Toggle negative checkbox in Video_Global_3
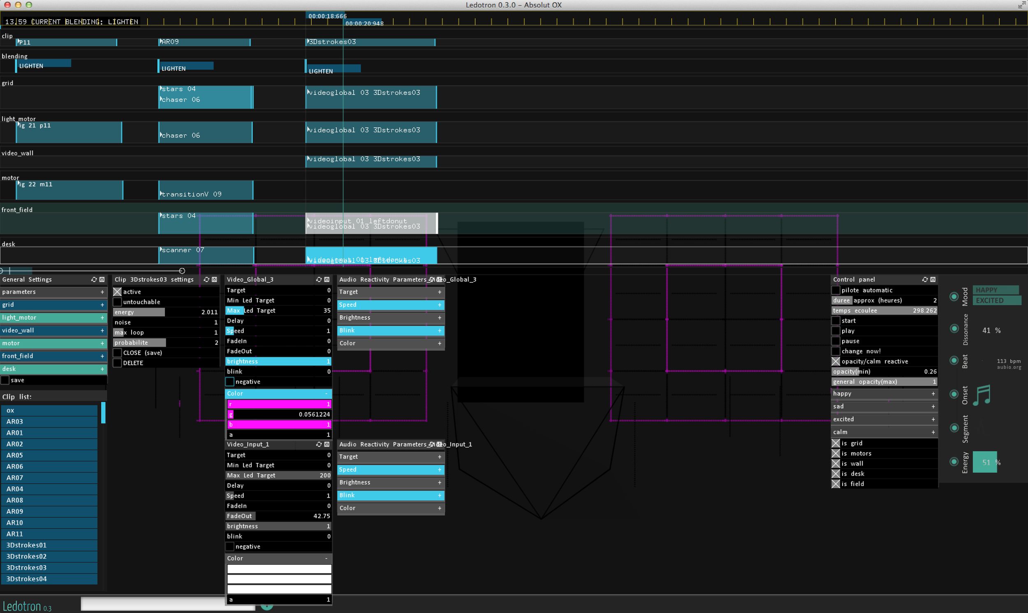The width and height of the screenshot is (1028, 613). tap(230, 382)
